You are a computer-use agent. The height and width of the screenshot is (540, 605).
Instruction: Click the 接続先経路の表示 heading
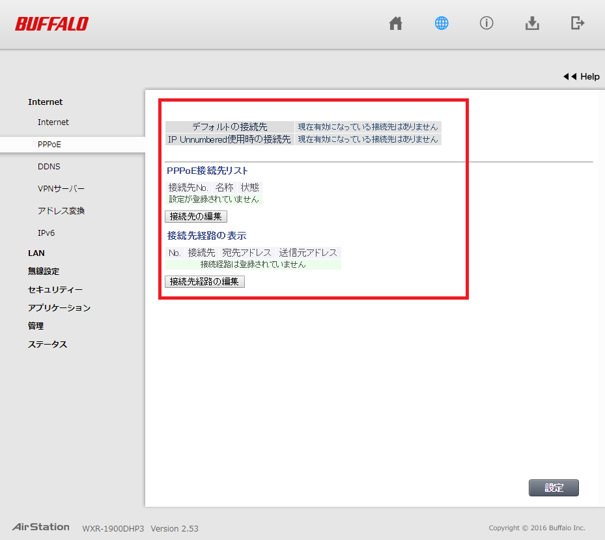[x=206, y=236]
